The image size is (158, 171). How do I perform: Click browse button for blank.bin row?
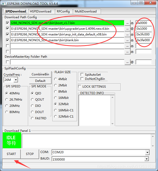point(127,40)
